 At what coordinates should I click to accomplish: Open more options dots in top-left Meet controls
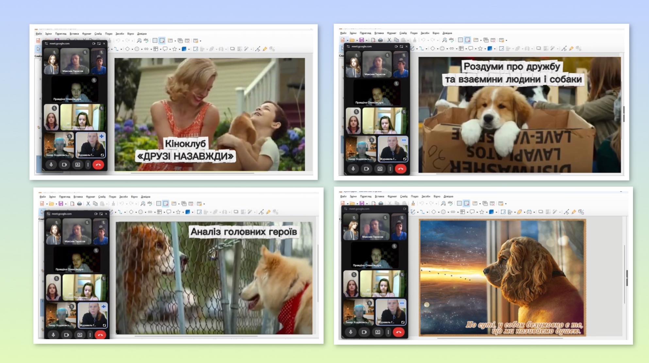pos(88,165)
